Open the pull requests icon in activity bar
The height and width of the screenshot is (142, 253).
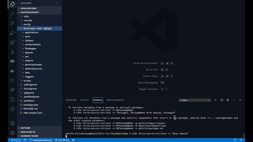click(12, 99)
